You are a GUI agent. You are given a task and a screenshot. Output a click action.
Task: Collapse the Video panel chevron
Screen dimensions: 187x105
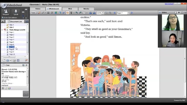160,12
